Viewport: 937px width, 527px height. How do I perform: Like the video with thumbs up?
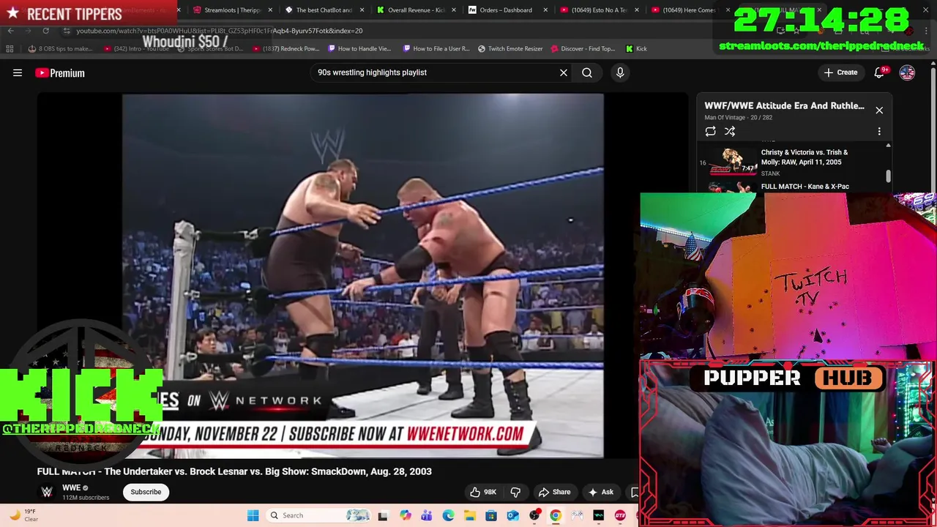click(x=483, y=492)
